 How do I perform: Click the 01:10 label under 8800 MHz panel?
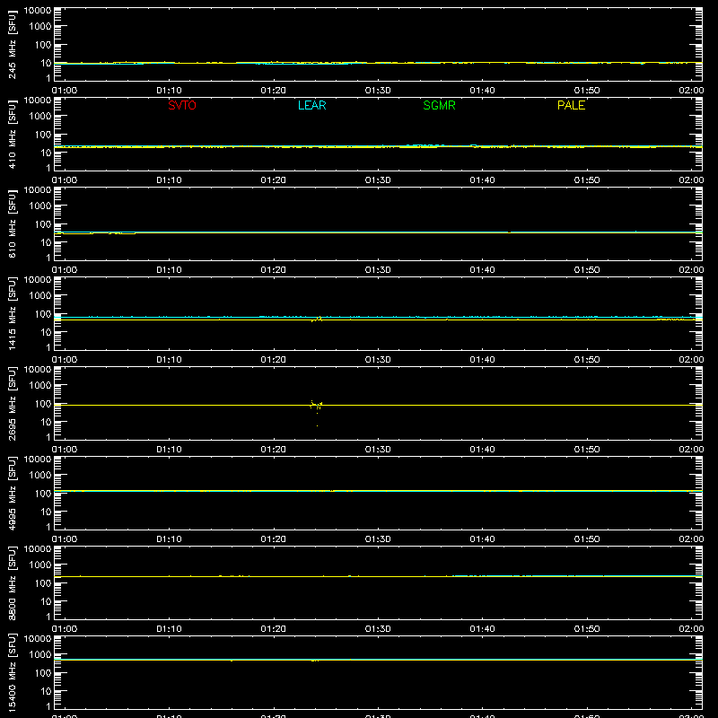pos(169,629)
